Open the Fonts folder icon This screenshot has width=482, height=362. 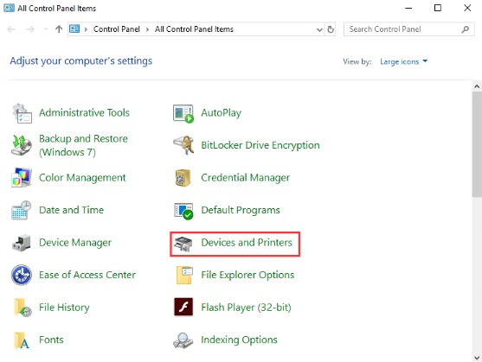click(x=22, y=340)
